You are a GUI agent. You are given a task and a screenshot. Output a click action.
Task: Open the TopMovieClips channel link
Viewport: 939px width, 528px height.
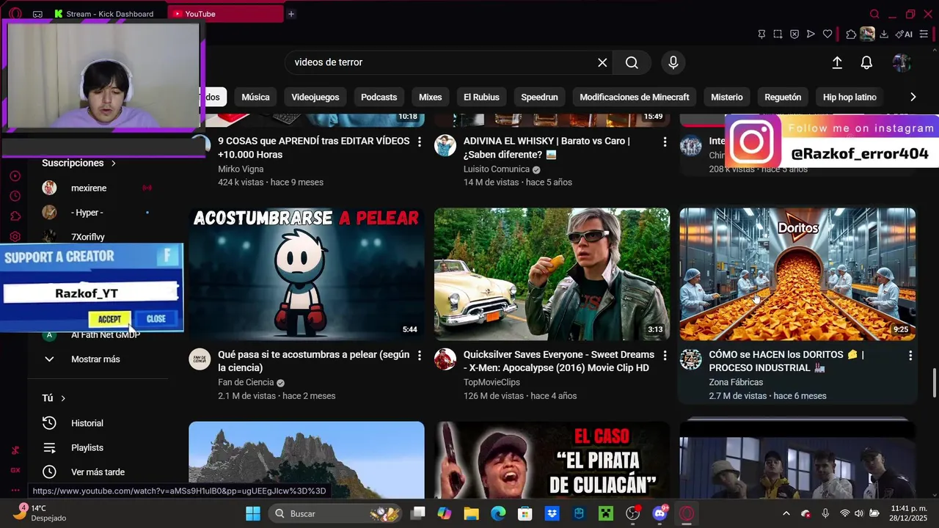click(492, 382)
